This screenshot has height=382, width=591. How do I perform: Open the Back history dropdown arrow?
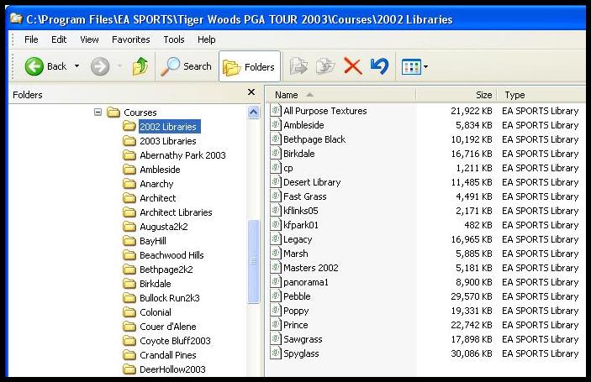[77, 66]
